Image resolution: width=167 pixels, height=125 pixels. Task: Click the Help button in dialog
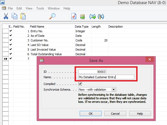tap(140, 113)
